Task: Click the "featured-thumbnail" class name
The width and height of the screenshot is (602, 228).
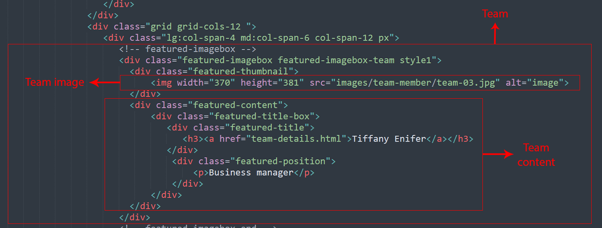Action: (x=241, y=71)
